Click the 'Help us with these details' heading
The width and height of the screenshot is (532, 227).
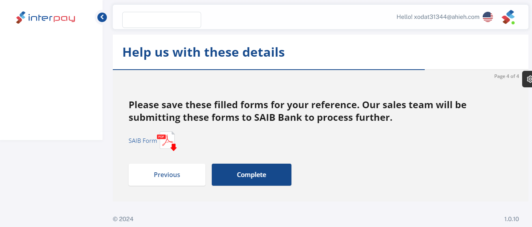[203, 52]
